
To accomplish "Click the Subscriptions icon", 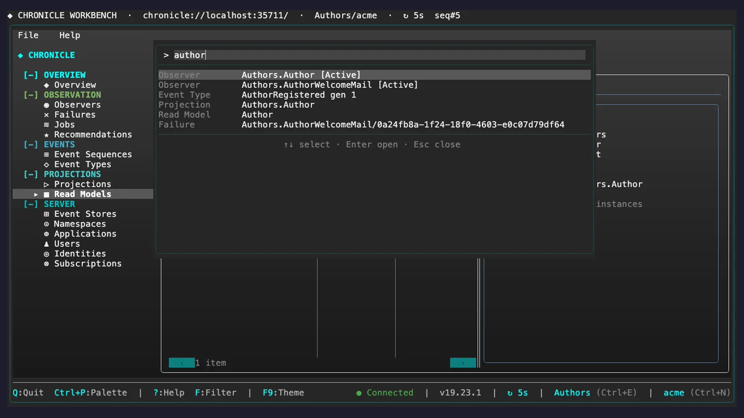I will (x=46, y=264).
